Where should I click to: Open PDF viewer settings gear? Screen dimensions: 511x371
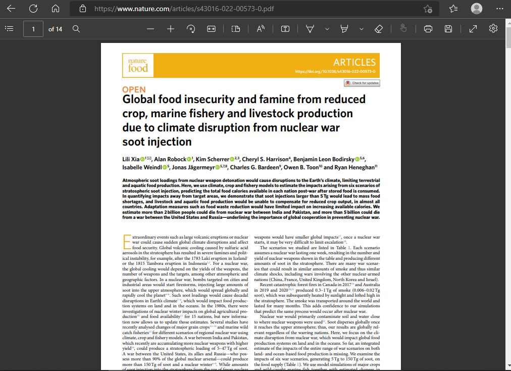pyautogui.click(x=493, y=28)
